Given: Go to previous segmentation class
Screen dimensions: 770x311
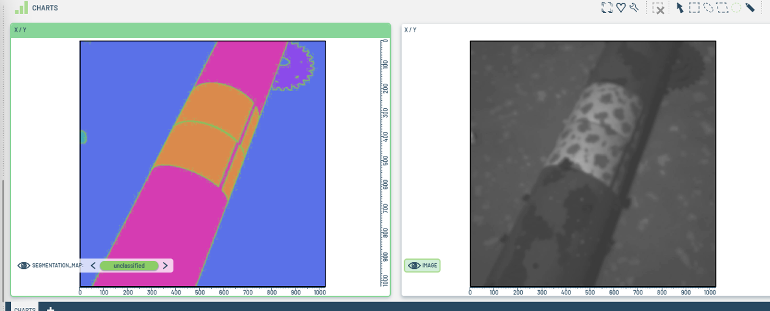Looking at the screenshot, I should (93, 266).
